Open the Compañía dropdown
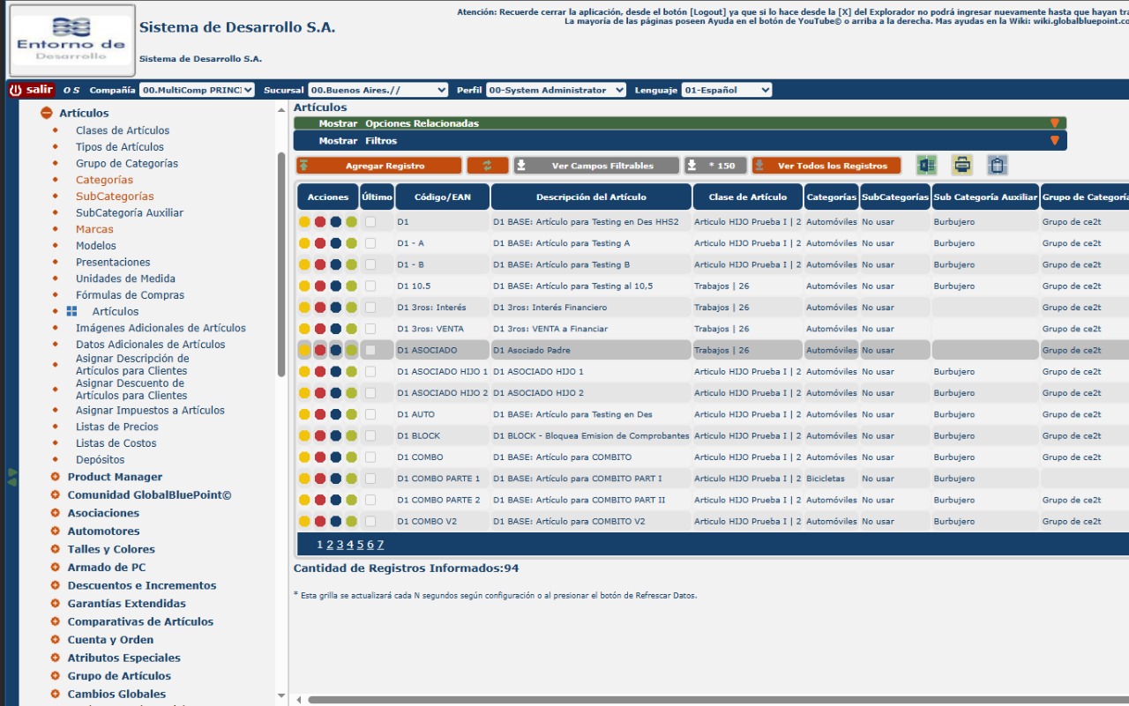The image size is (1129, 706). pos(198,90)
